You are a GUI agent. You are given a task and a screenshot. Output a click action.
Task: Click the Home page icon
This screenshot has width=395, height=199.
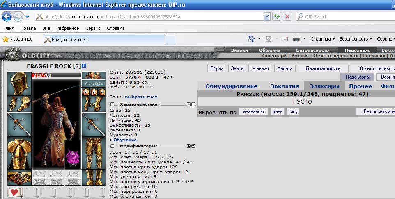coord(251,39)
